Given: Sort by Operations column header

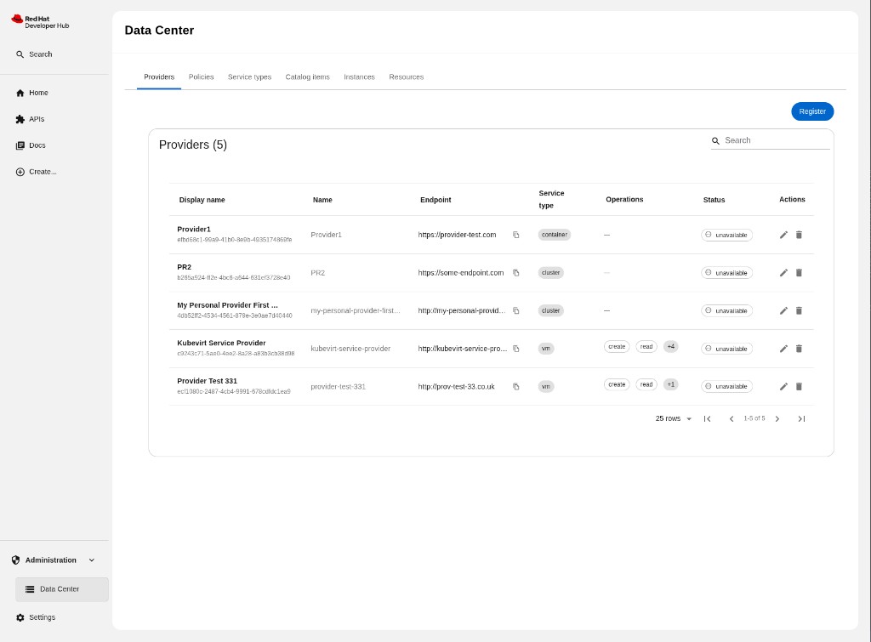Looking at the screenshot, I should [624, 199].
